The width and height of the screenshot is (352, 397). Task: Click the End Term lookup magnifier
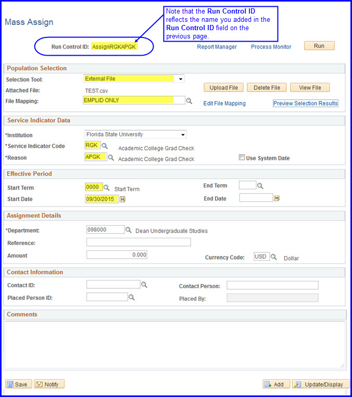pos(260,186)
